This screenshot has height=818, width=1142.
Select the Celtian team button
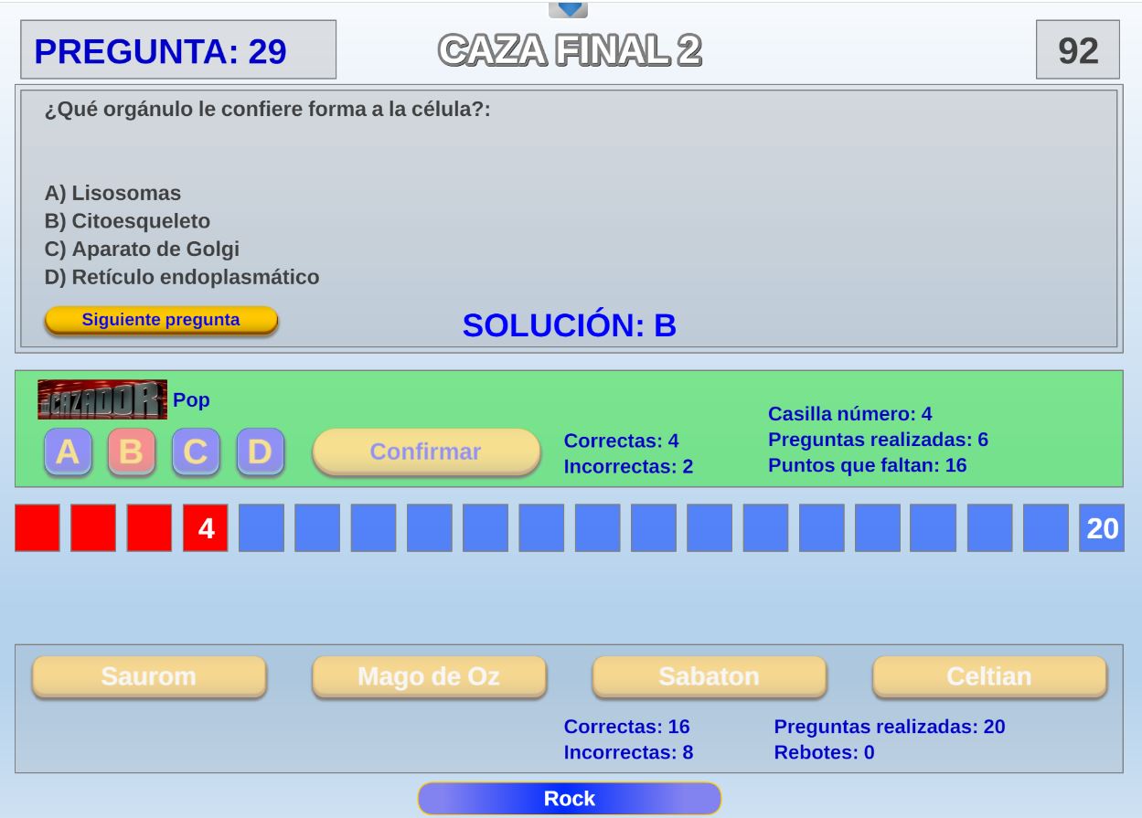pos(989,676)
